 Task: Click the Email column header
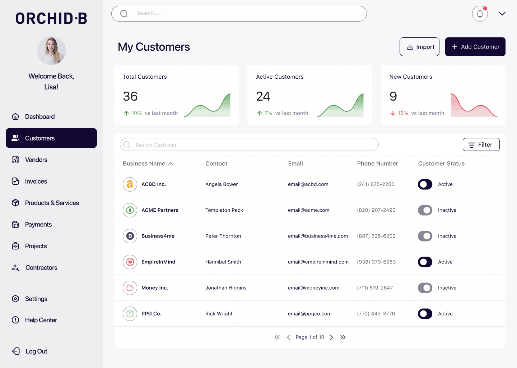tap(295, 164)
